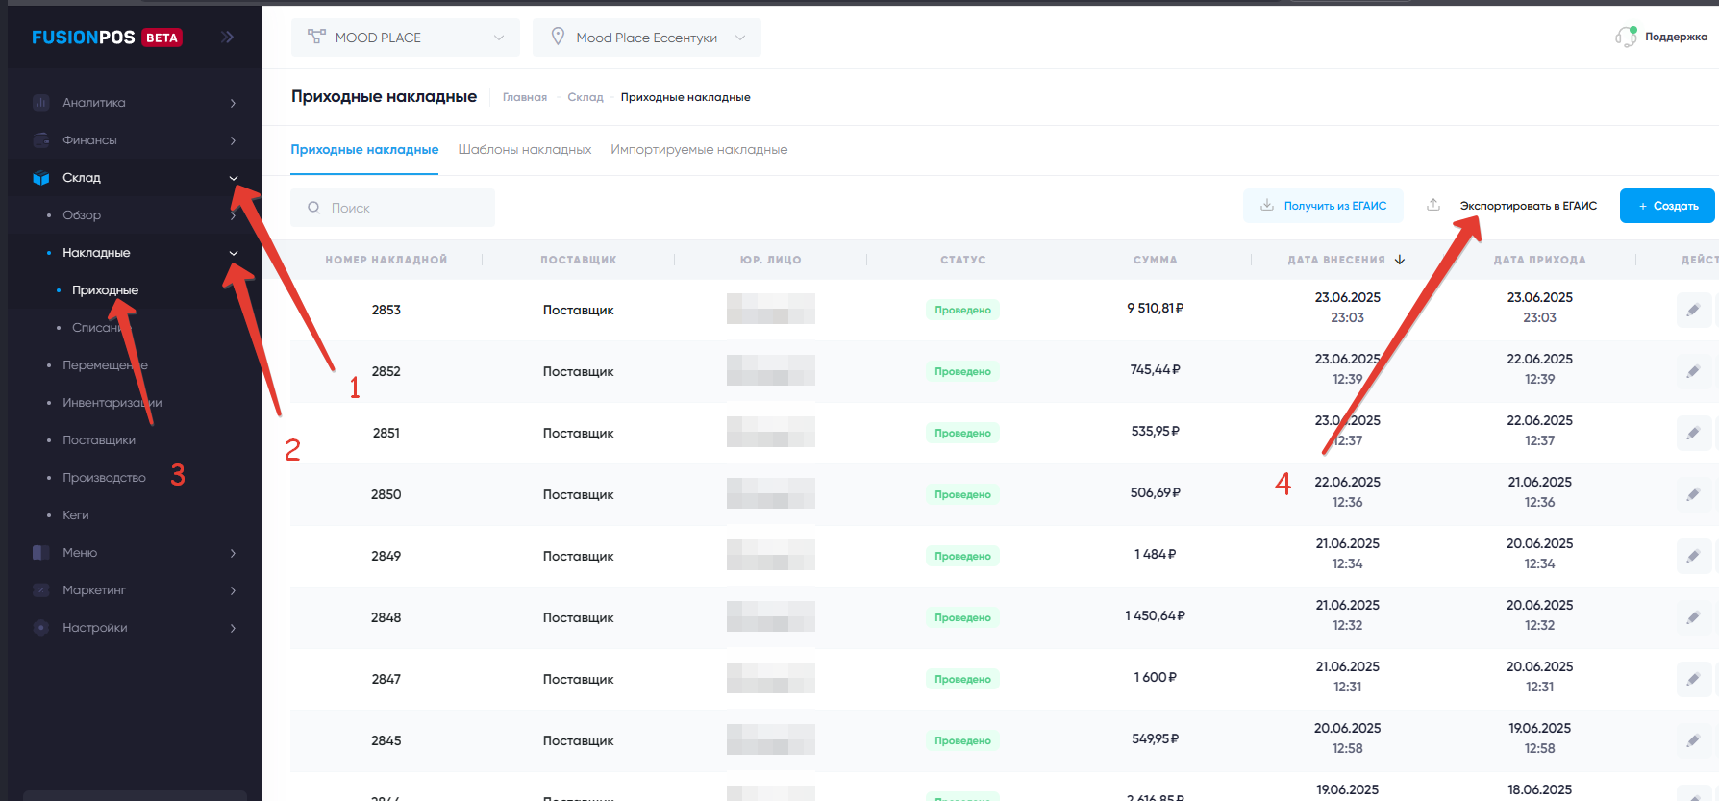The width and height of the screenshot is (1719, 801).
Task: Open the MOOD PLACE organization dropdown
Action: pyautogui.click(x=405, y=38)
